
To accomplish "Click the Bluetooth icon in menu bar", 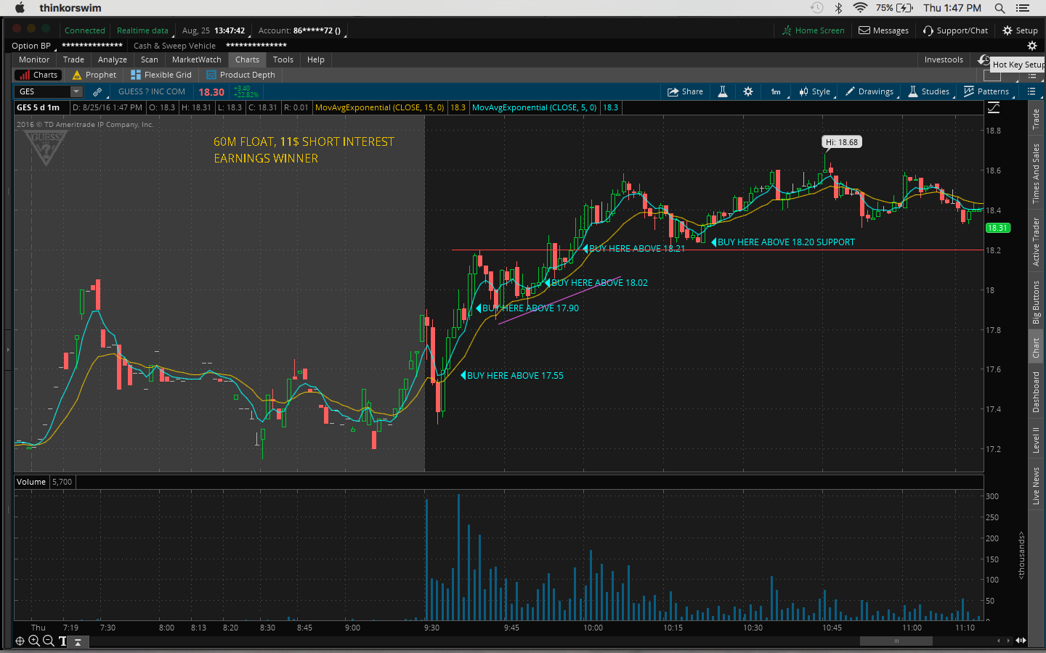I will click(x=838, y=8).
